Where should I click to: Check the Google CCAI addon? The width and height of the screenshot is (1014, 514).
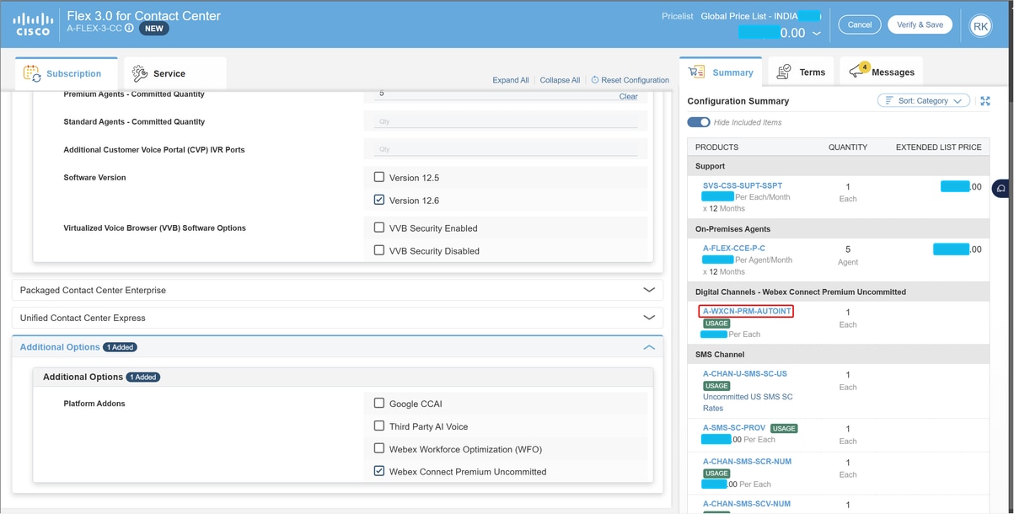pyautogui.click(x=379, y=404)
